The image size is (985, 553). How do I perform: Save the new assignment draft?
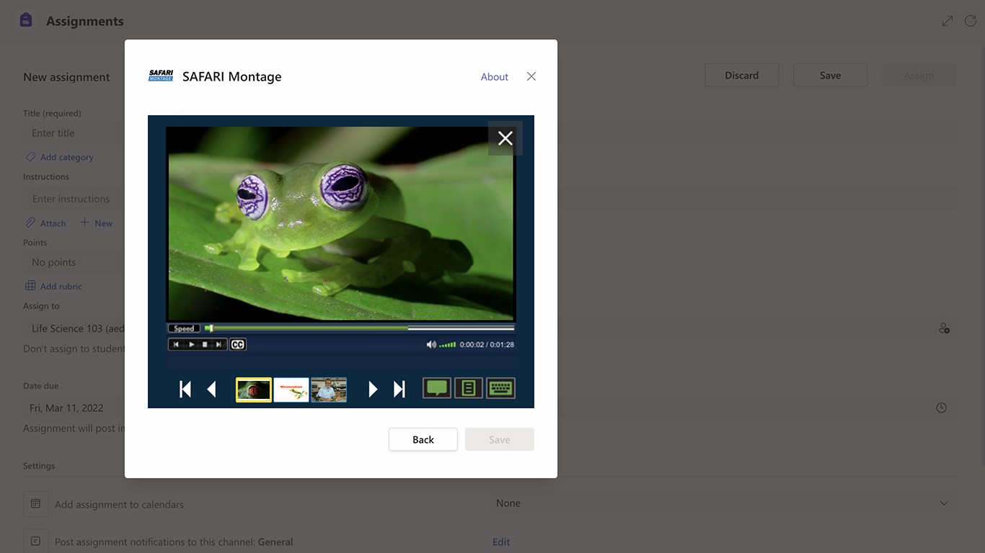click(x=830, y=75)
